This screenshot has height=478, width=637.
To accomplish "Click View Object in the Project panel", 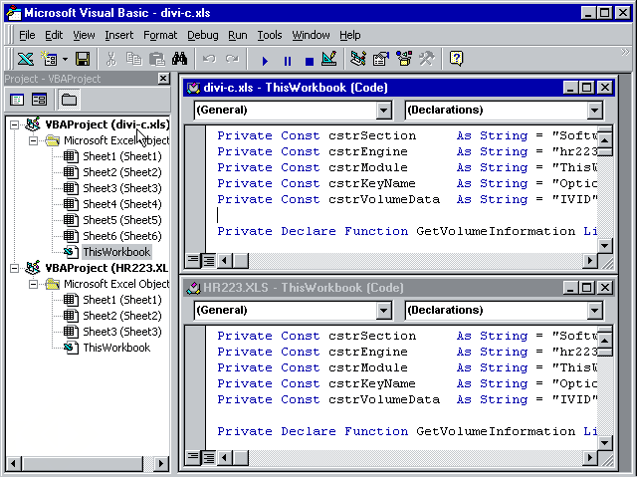I will pyautogui.click(x=40, y=100).
